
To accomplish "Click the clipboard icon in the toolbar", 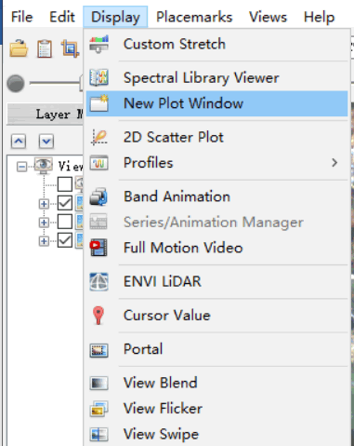I will (x=45, y=48).
